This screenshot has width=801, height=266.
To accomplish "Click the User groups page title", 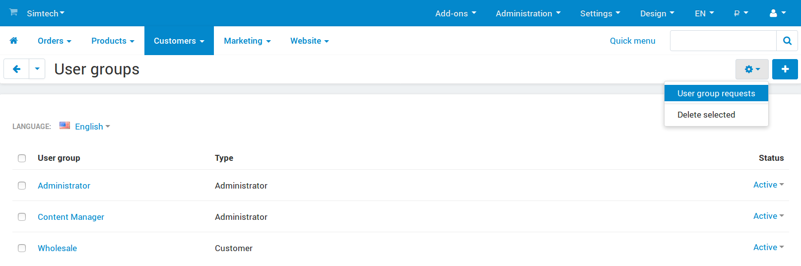I will coord(97,69).
